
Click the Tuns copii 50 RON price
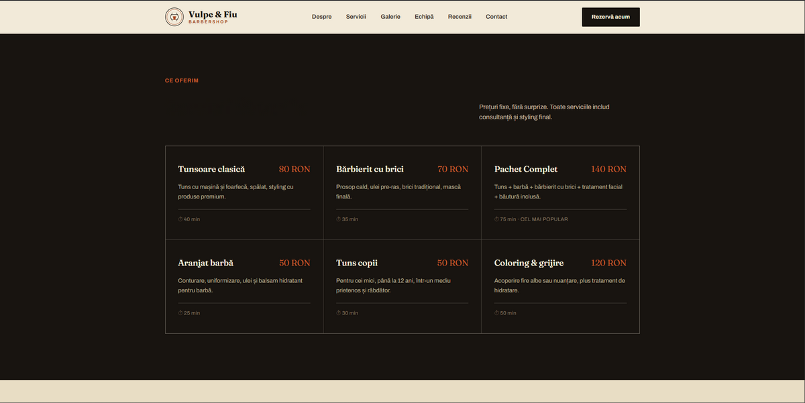click(x=453, y=263)
